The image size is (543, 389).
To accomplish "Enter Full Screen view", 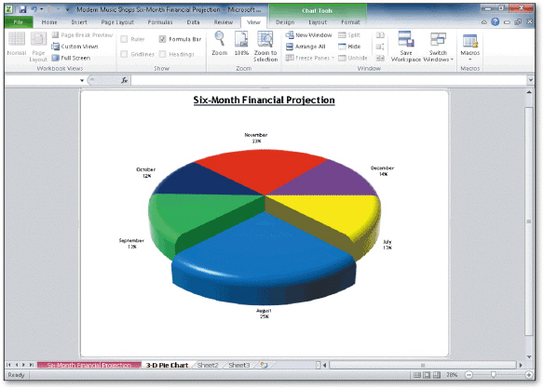I will (71, 58).
